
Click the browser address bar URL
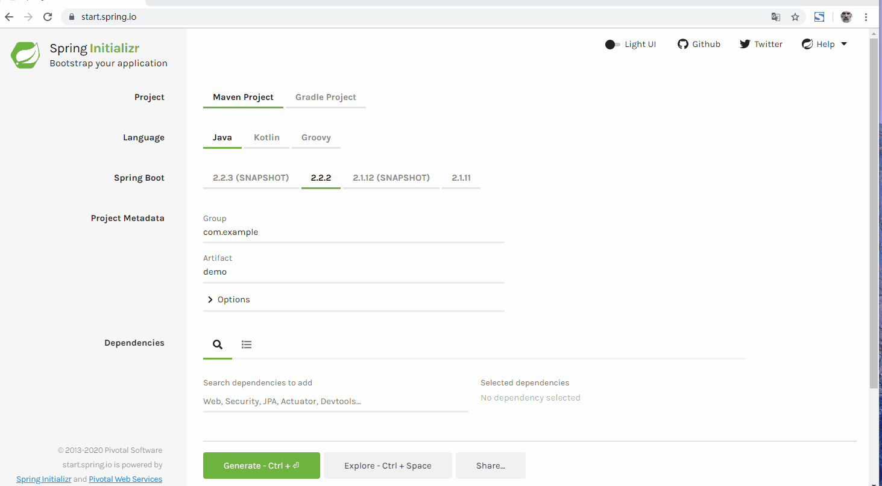point(109,17)
